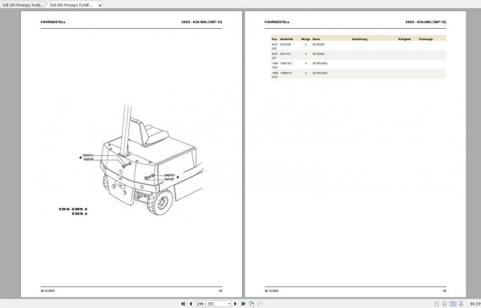Click the date in right page footer

tap(271, 290)
